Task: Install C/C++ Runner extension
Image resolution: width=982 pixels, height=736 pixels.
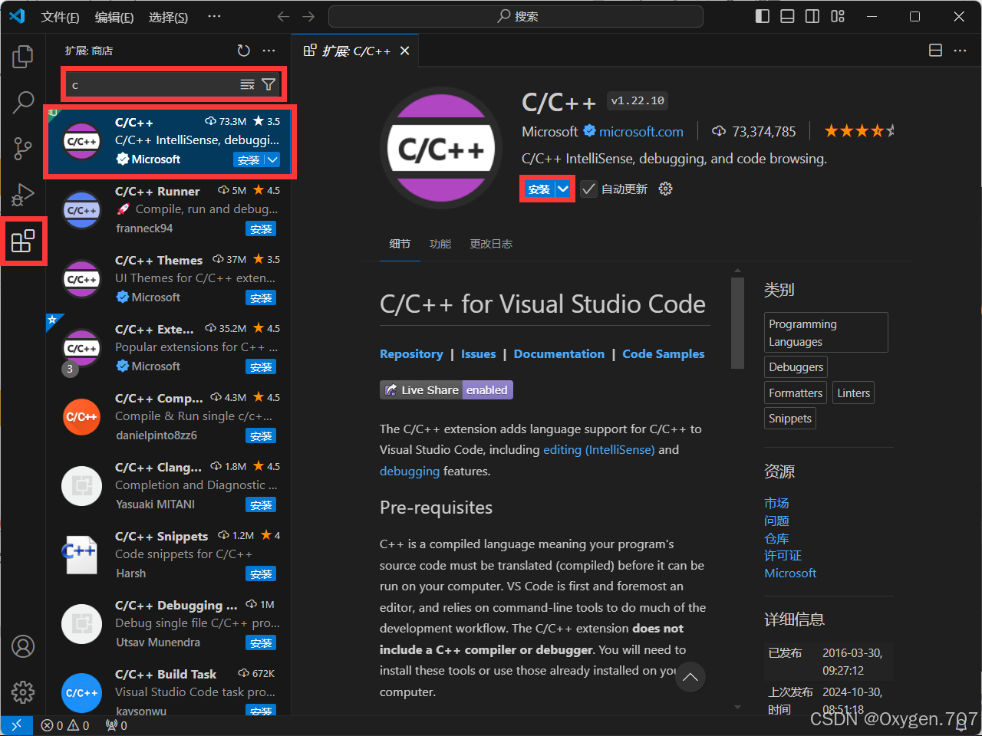Action: 261,228
